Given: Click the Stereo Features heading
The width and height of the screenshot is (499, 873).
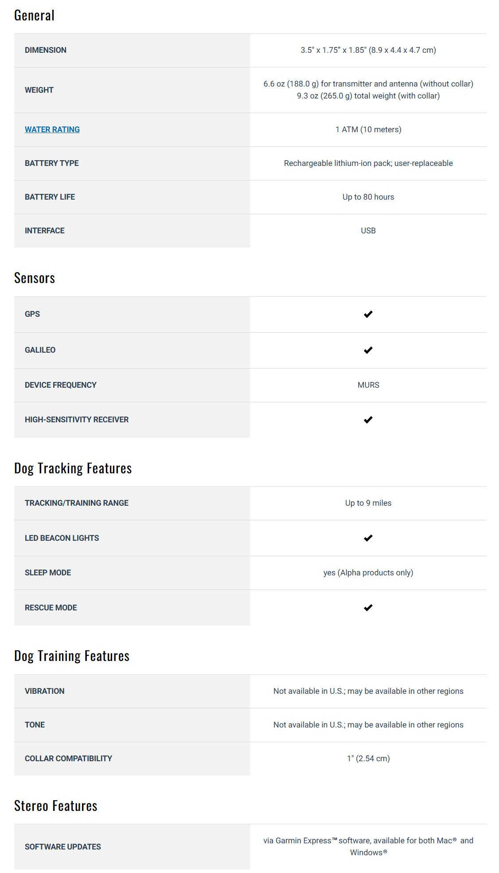Looking at the screenshot, I should 56,806.
